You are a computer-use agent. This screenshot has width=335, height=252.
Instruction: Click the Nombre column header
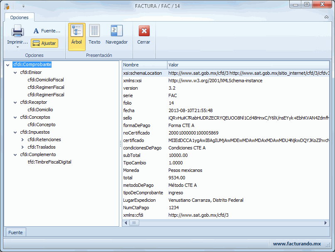click(144, 65)
